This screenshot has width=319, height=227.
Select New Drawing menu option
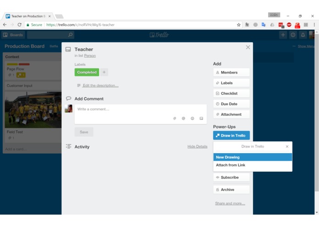[253, 157]
